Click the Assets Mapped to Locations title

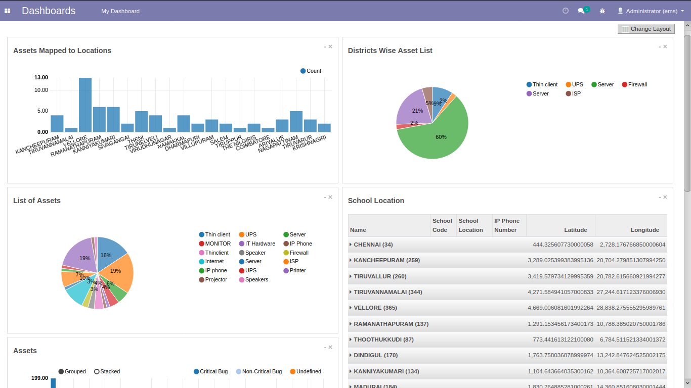pyautogui.click(x=62, y=51)
